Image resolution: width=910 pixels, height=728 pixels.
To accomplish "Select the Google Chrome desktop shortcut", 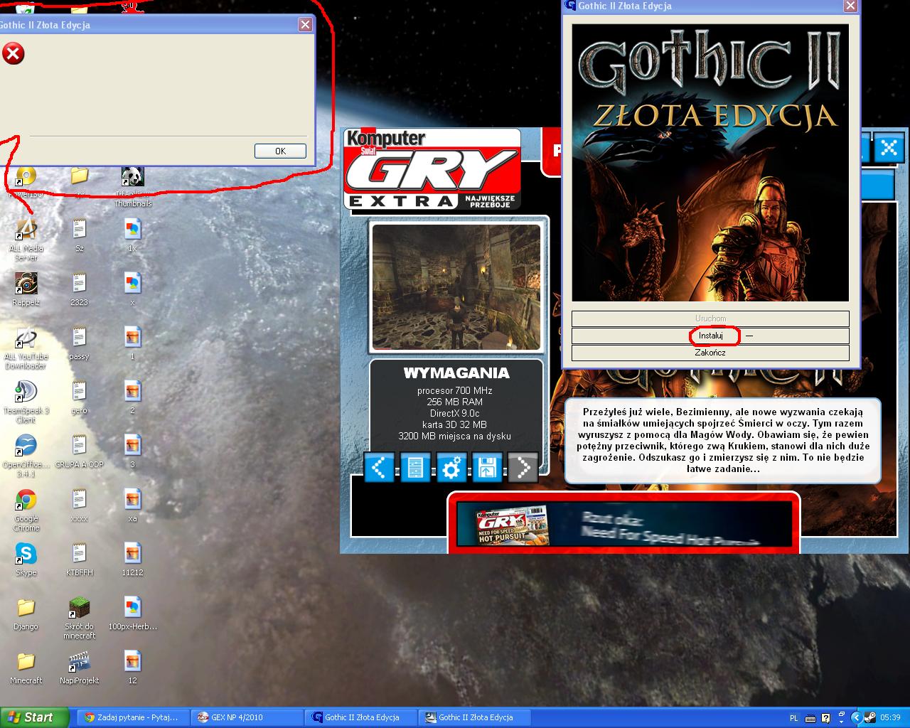I will 26,509.
